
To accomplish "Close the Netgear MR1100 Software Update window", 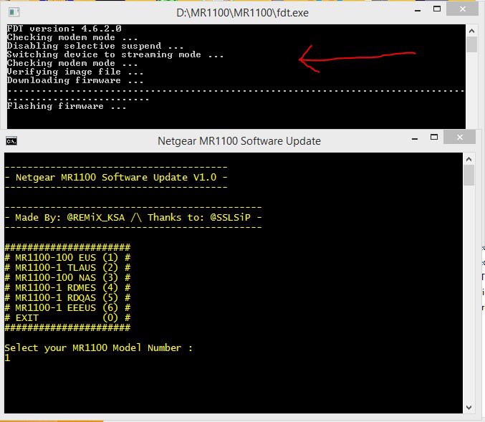I will point(460,137).
